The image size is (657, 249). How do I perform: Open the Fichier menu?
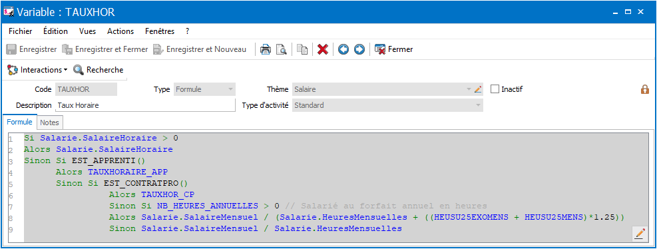tap(20, 31)
